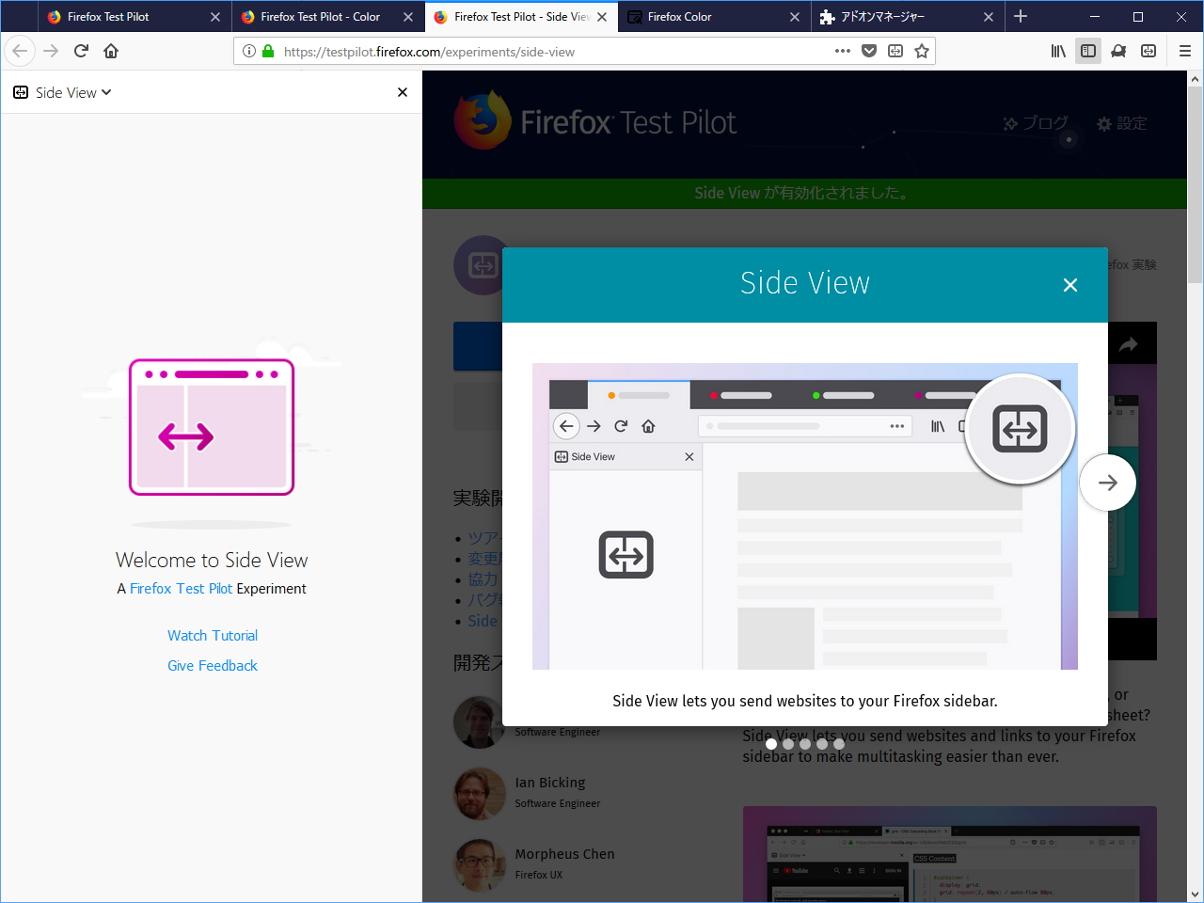This screenshot has width=1204, height=903.
Task: Switch to the アドオンマネージャー tab
Action: pyautogui.click(x=908, y=17)
